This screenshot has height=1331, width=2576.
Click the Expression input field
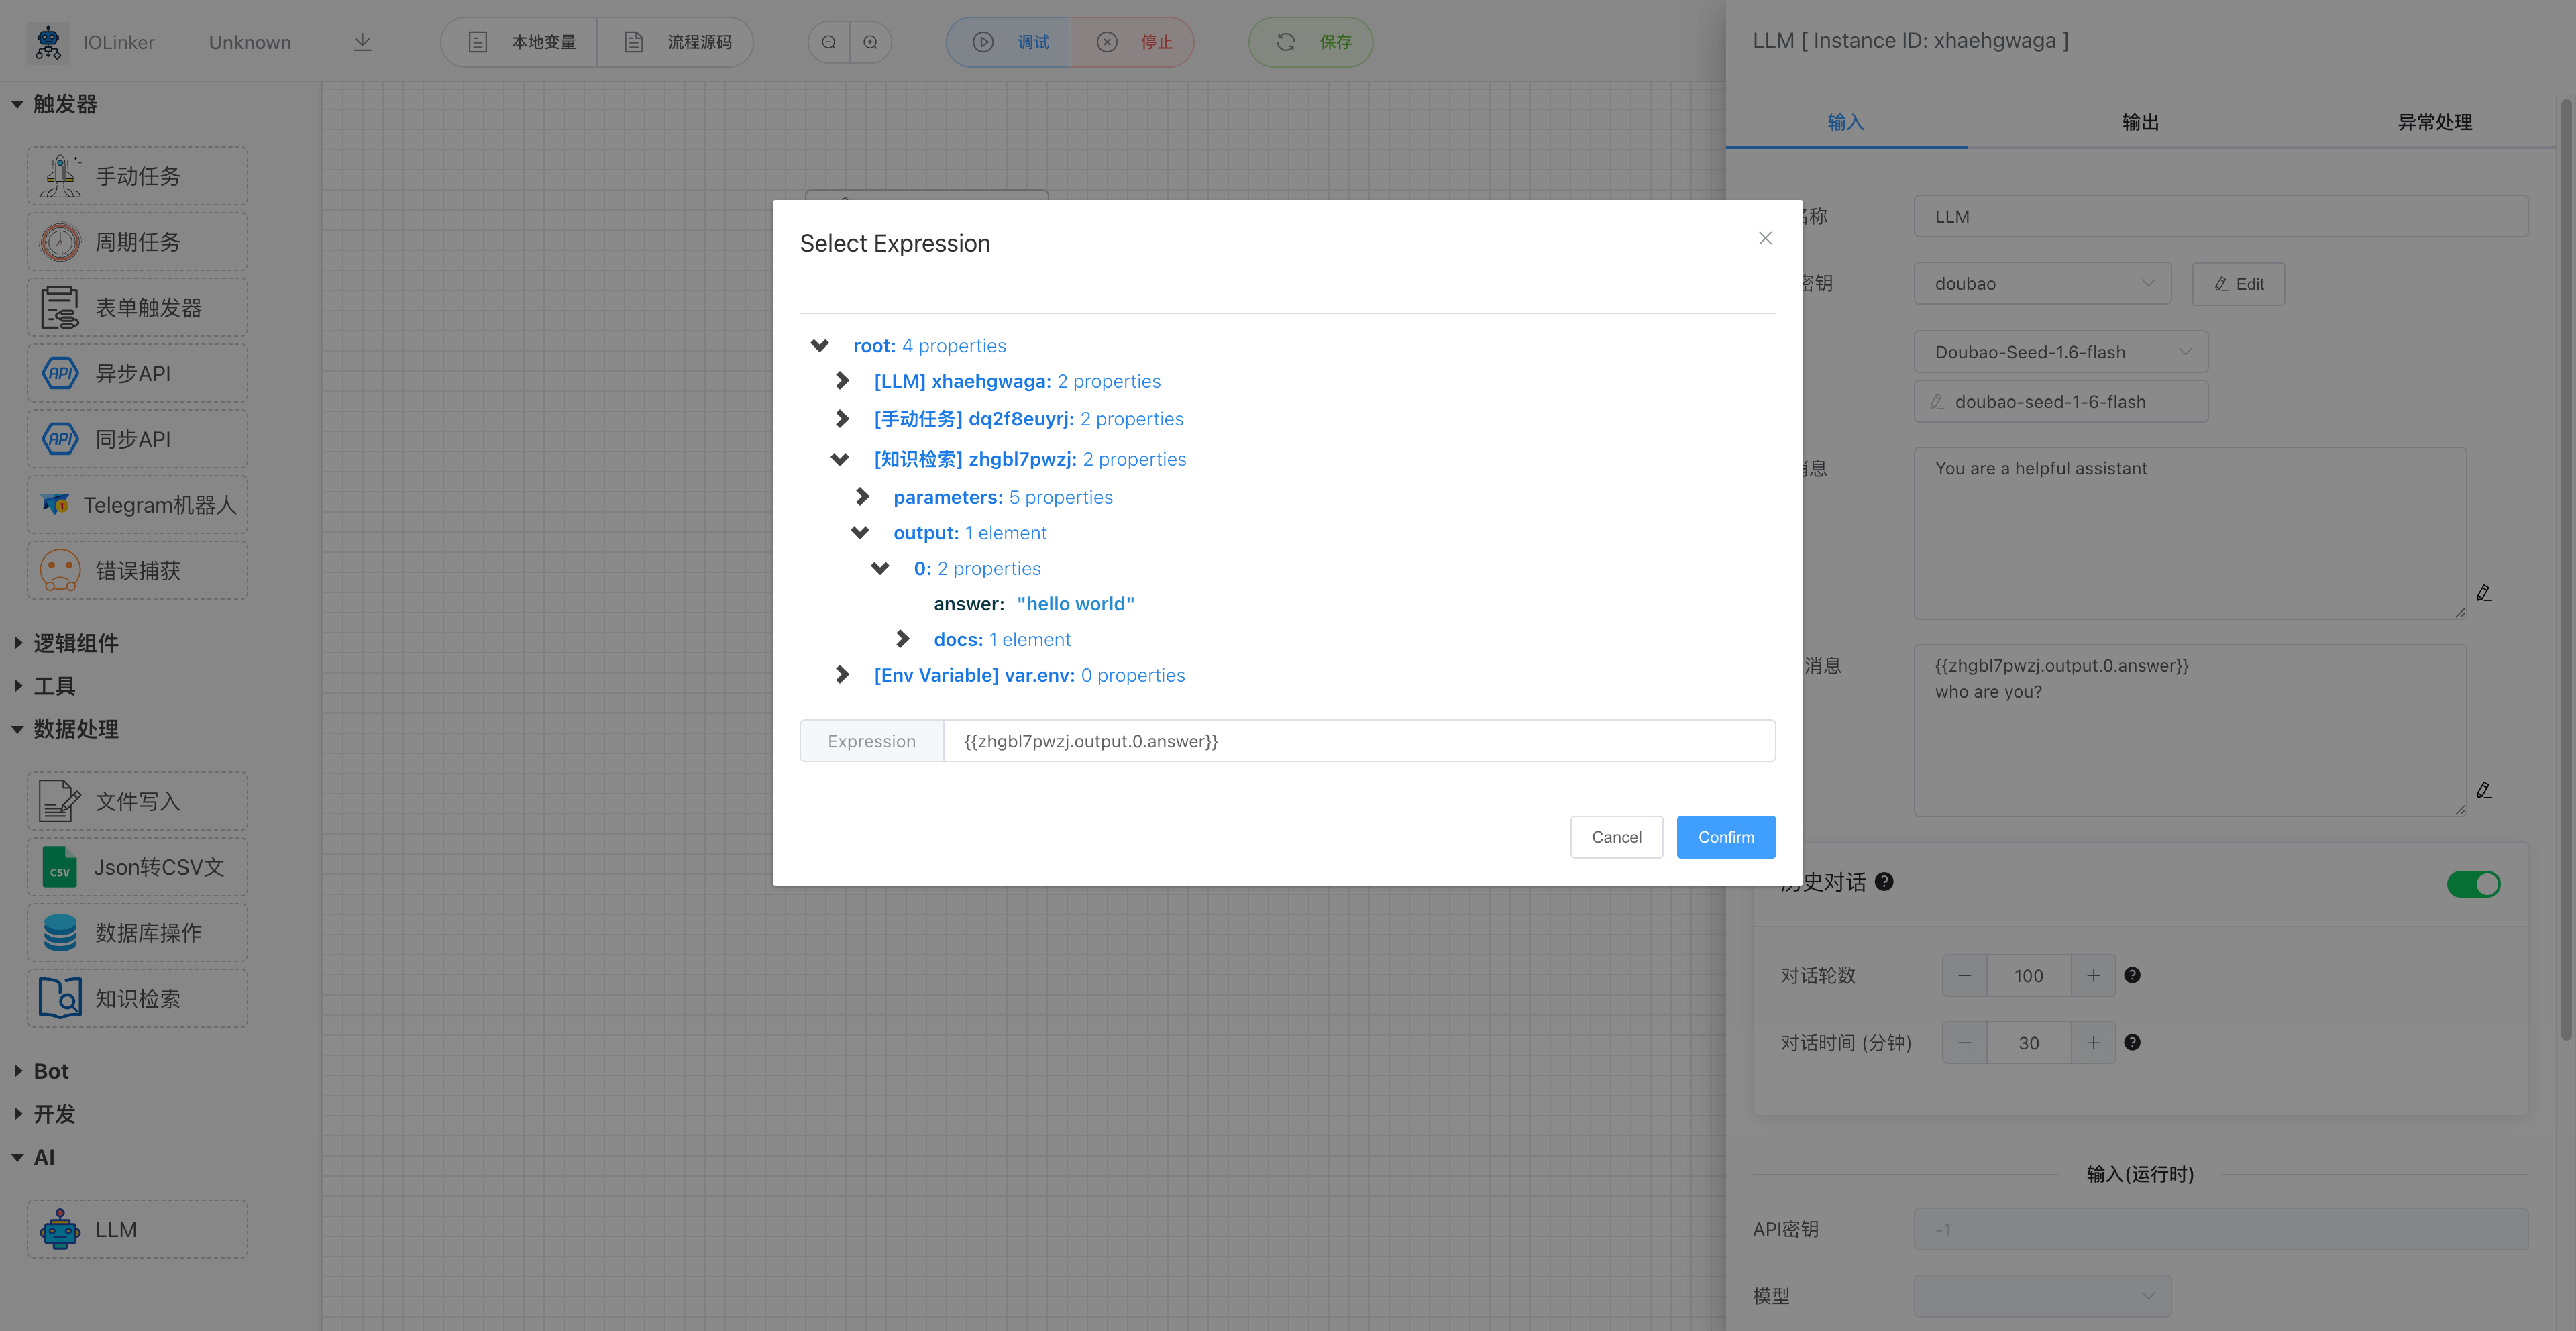[1358, 741]
